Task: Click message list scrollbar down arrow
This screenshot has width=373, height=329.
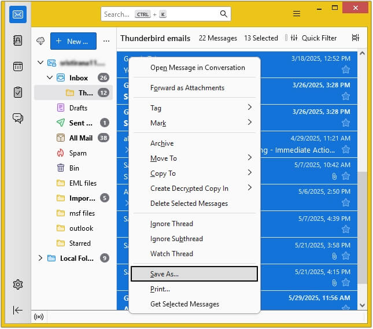Action: pos(362,305)
